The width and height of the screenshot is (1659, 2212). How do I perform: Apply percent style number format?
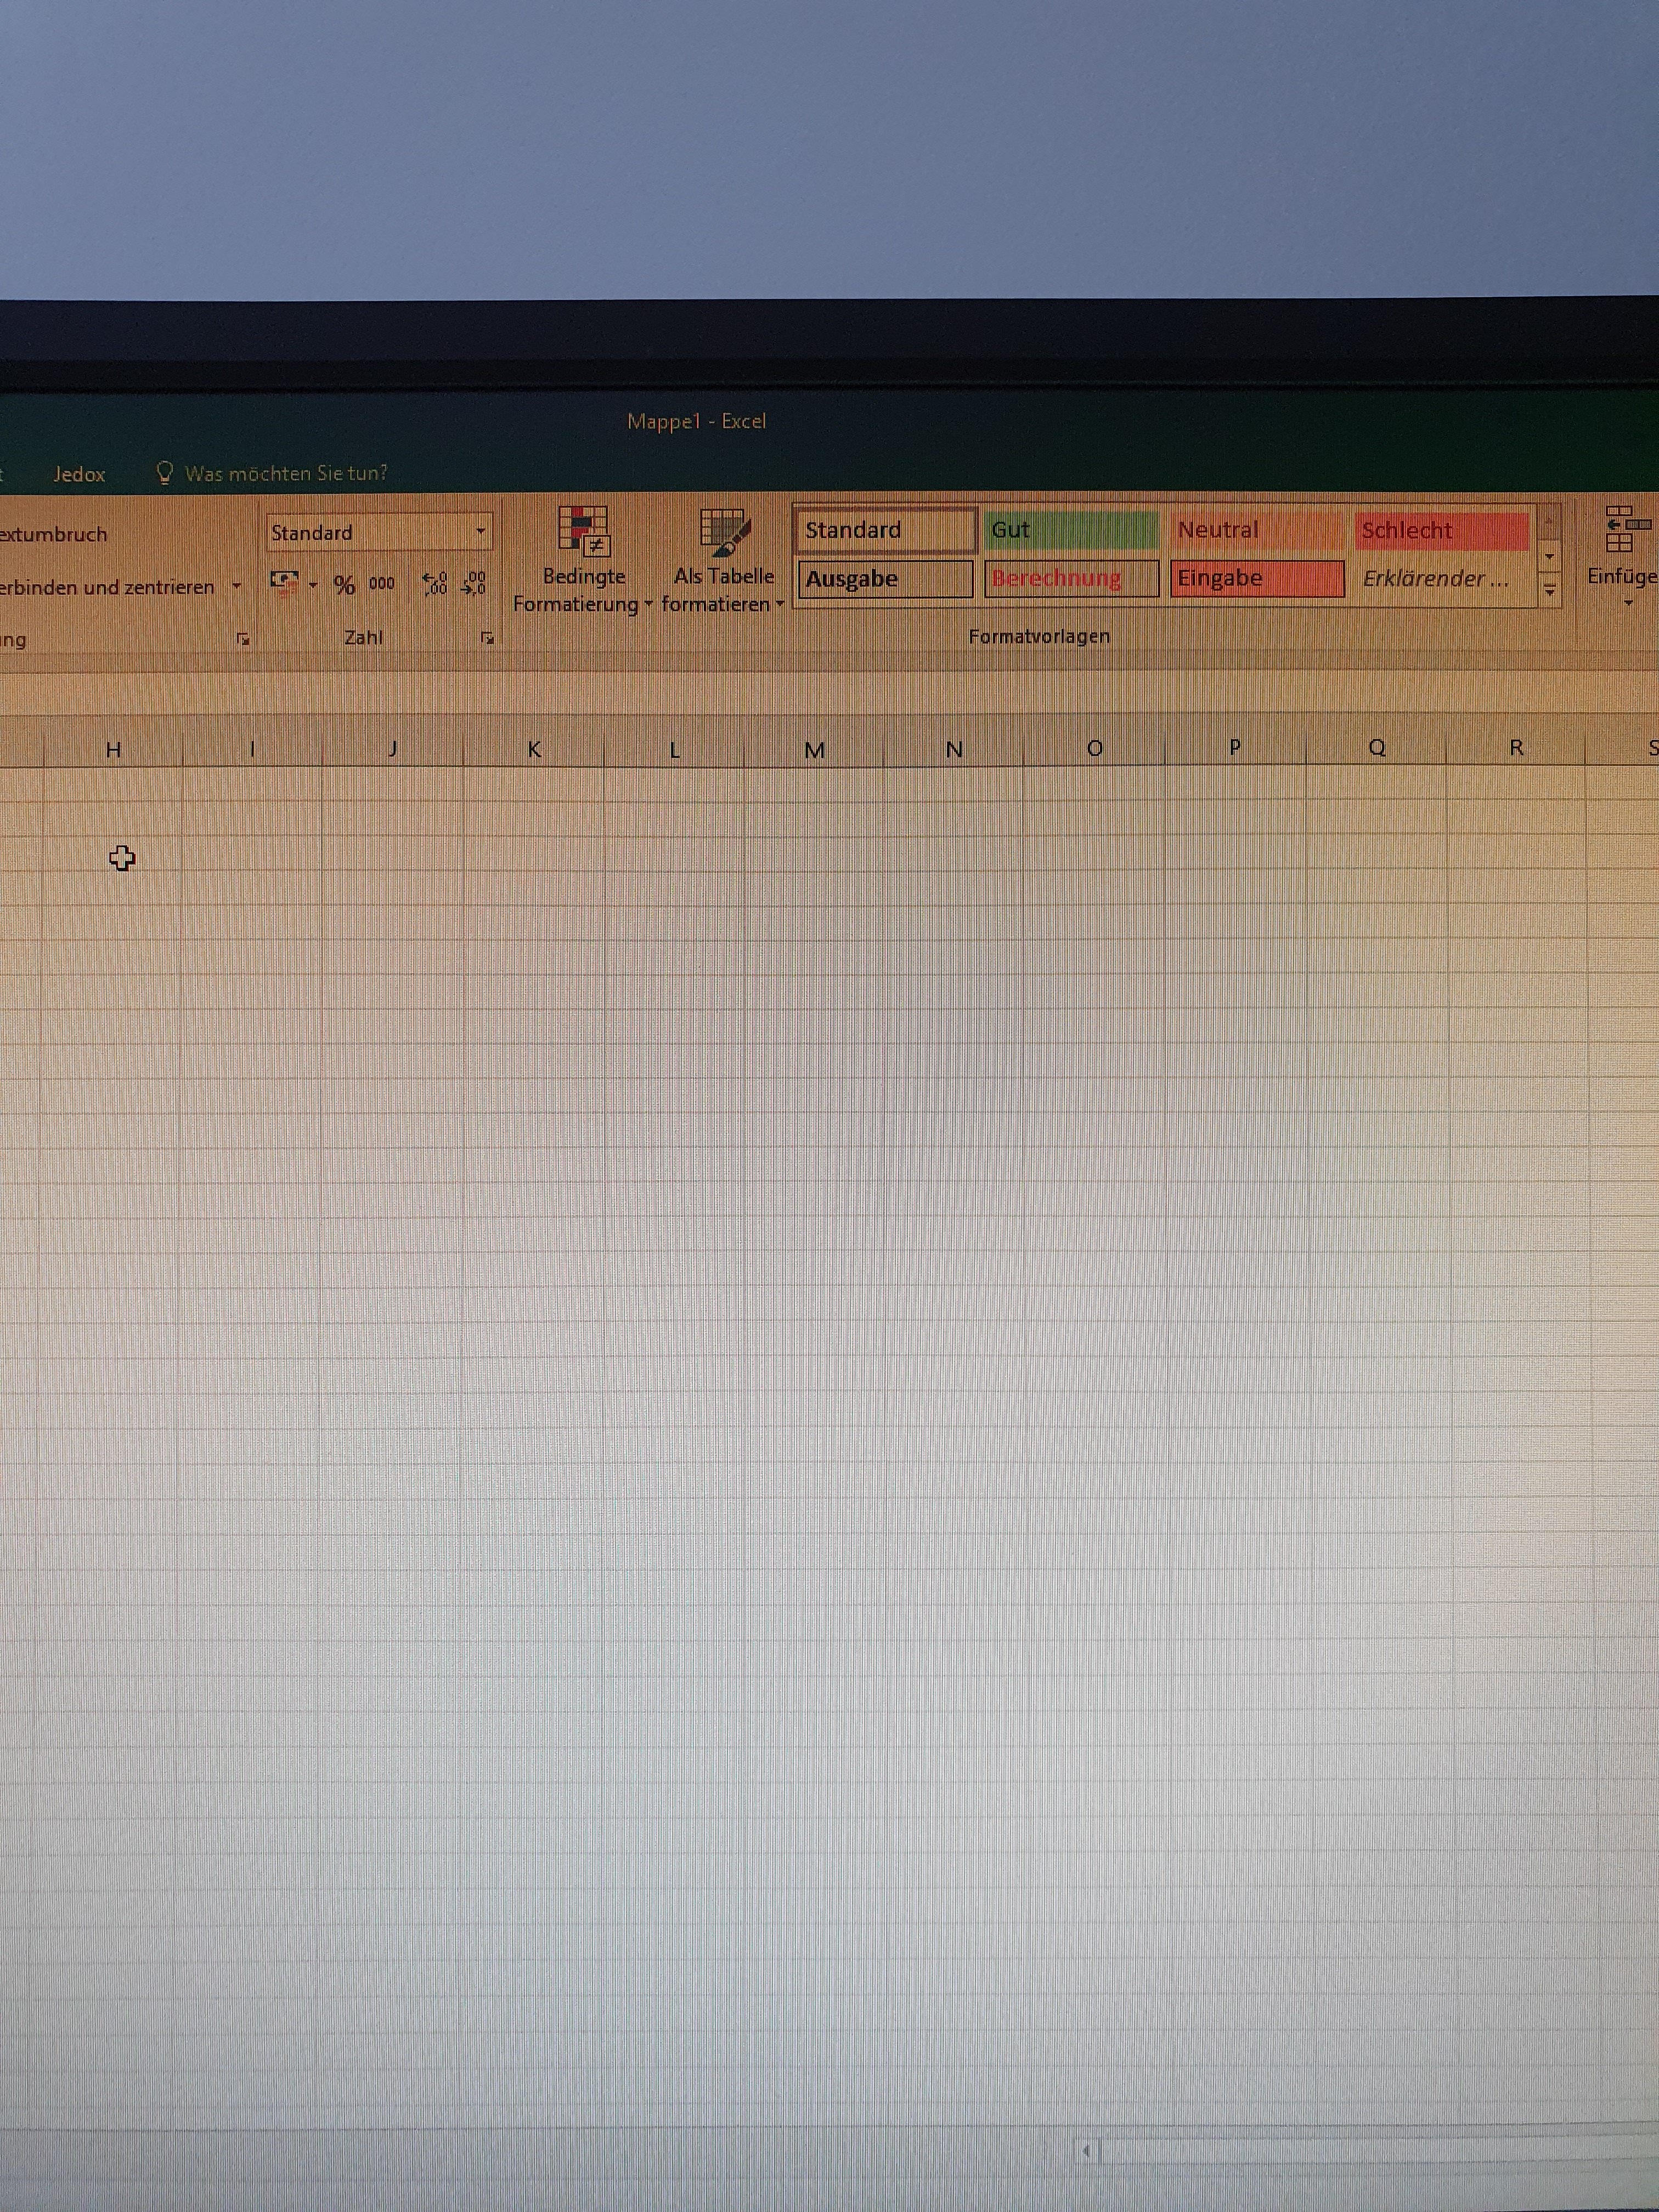coord(345,585)
